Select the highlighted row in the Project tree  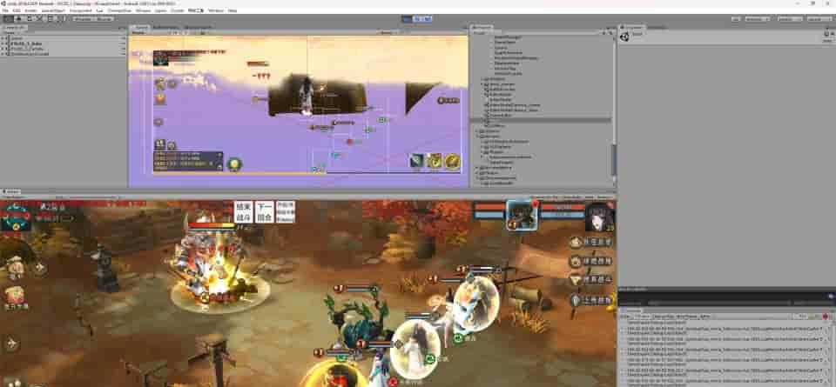pos(541,120)
